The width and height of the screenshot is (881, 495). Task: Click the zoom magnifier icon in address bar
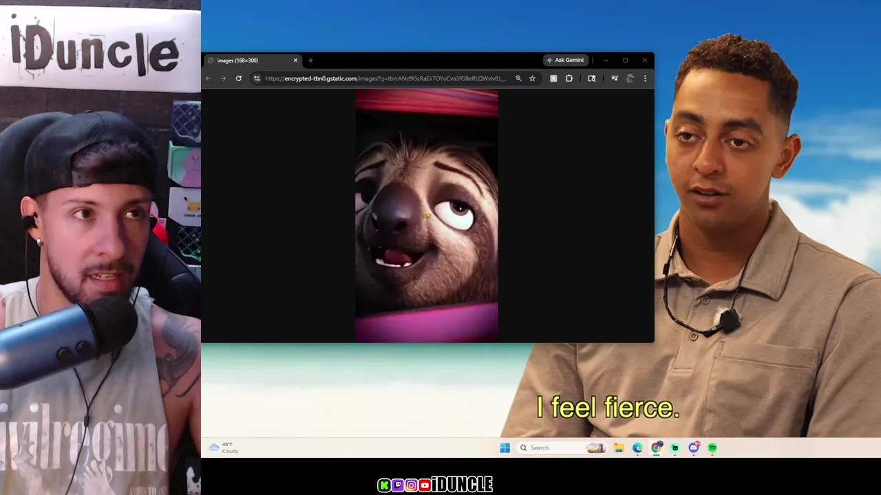(518, 78)
